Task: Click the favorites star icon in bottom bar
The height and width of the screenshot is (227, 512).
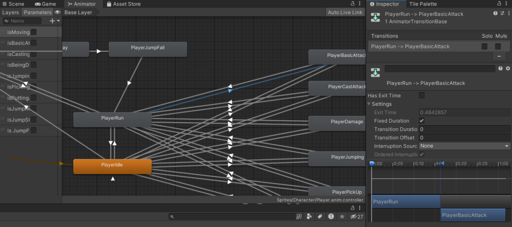Action: tap(342, 217)
